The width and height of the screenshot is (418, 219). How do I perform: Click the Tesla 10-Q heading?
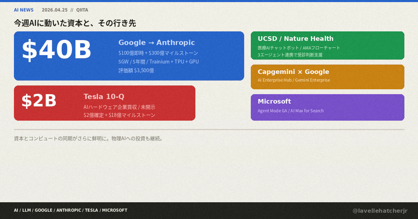click(104, 97)
